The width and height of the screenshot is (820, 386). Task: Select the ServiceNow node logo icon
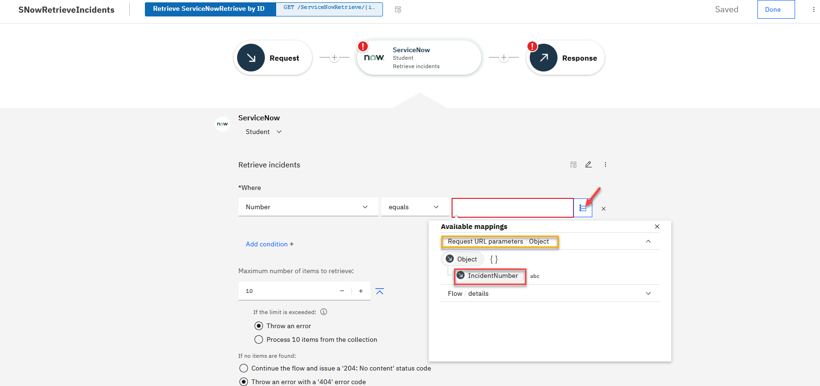[374, 57]
